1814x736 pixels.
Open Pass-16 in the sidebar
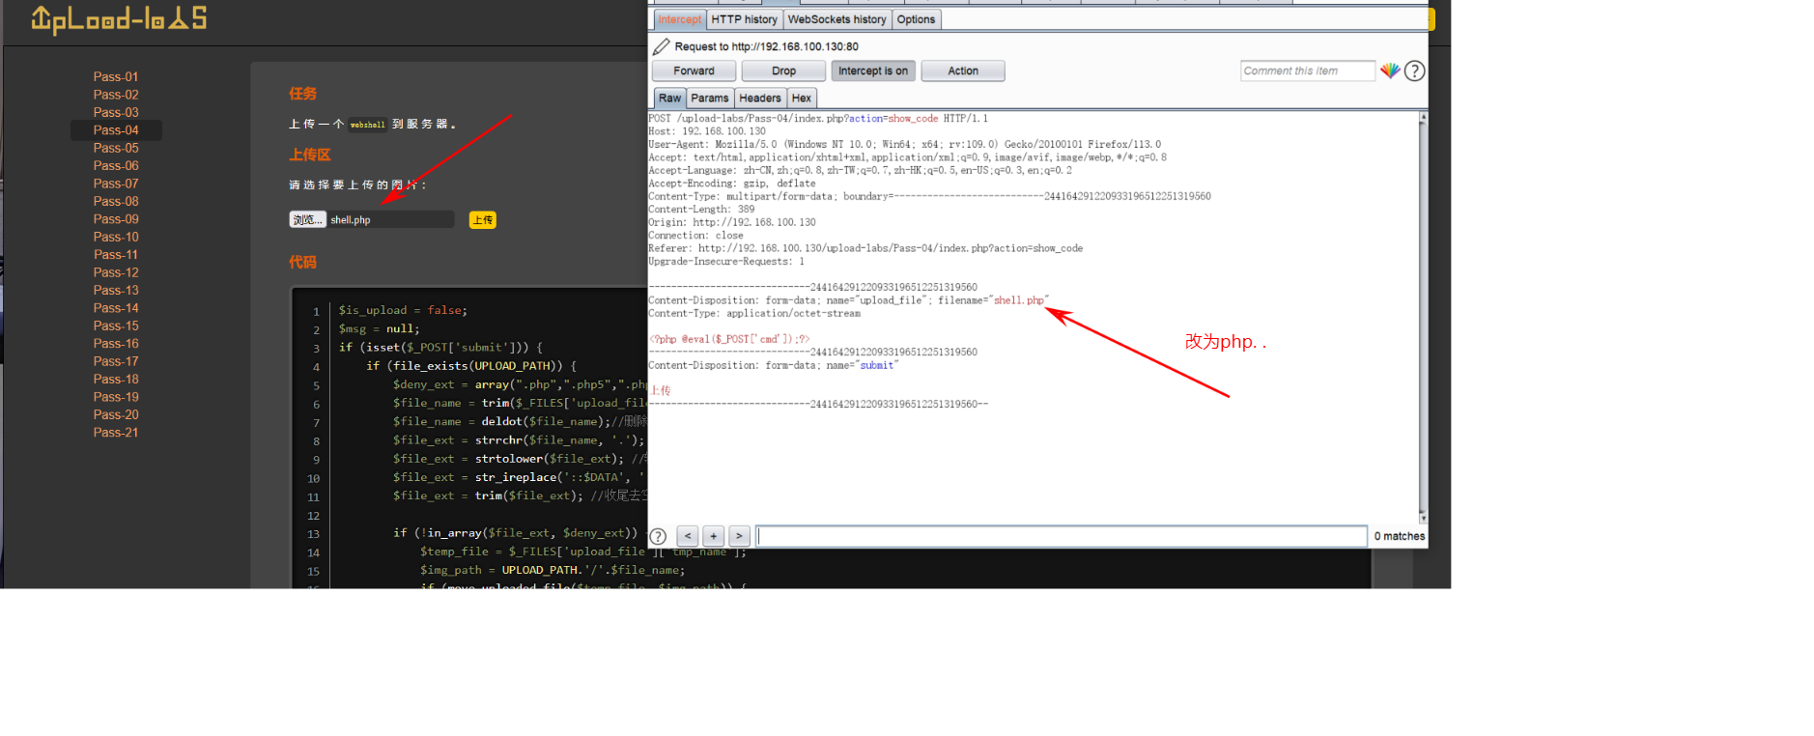click(x=116, y=343)
